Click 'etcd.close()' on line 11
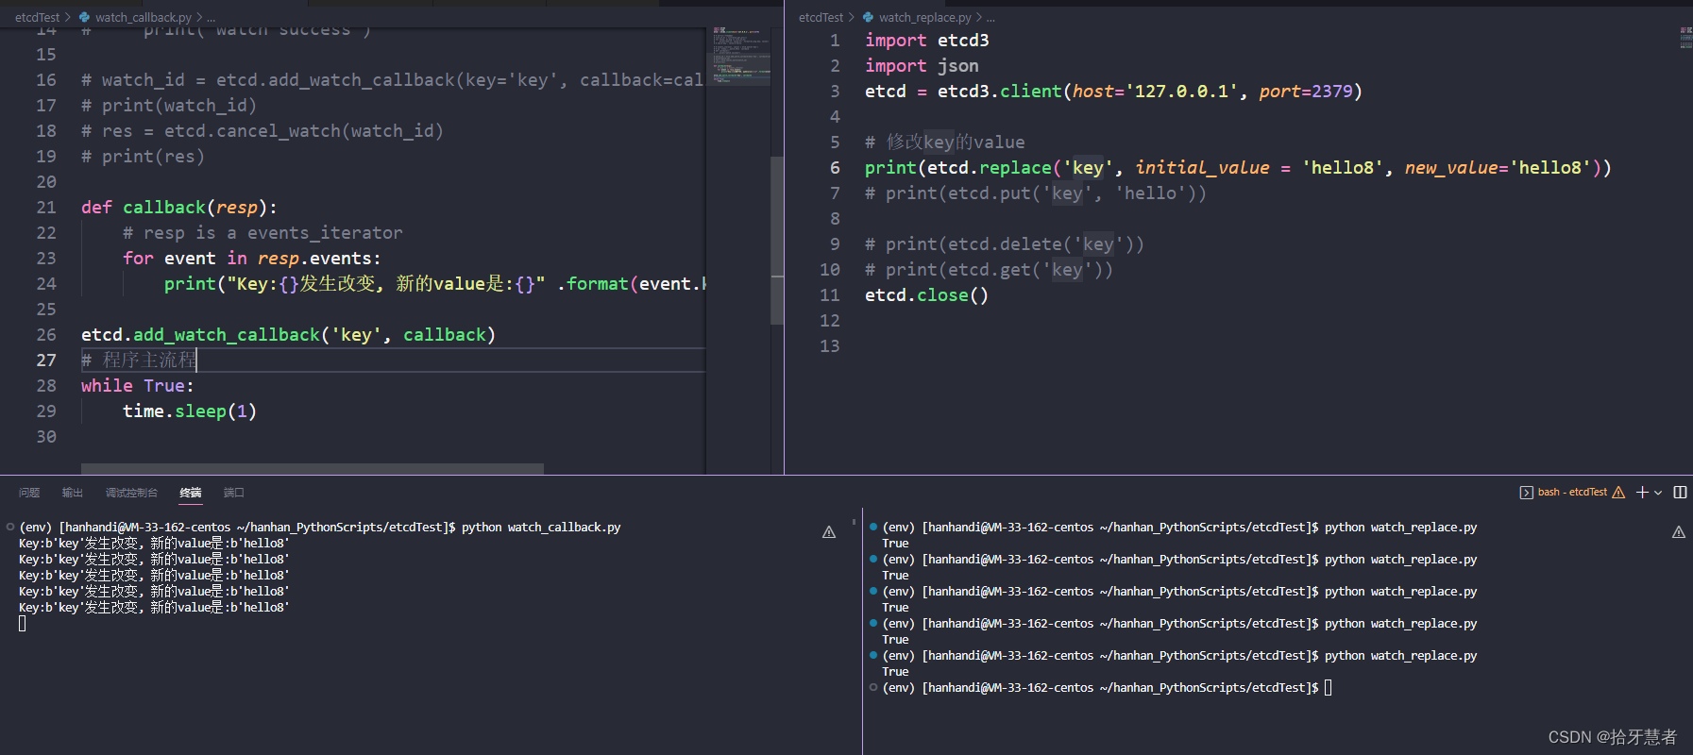 (926, 294)
